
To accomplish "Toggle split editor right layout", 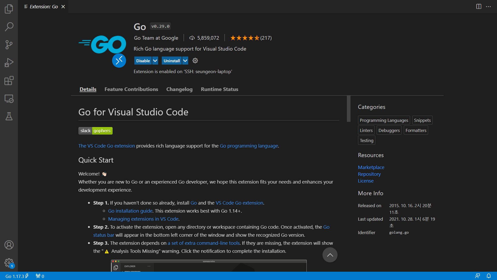I will point(479,6).
